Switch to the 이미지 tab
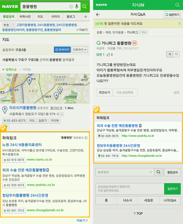Viewport: 183px width, 224px height. 55,17
